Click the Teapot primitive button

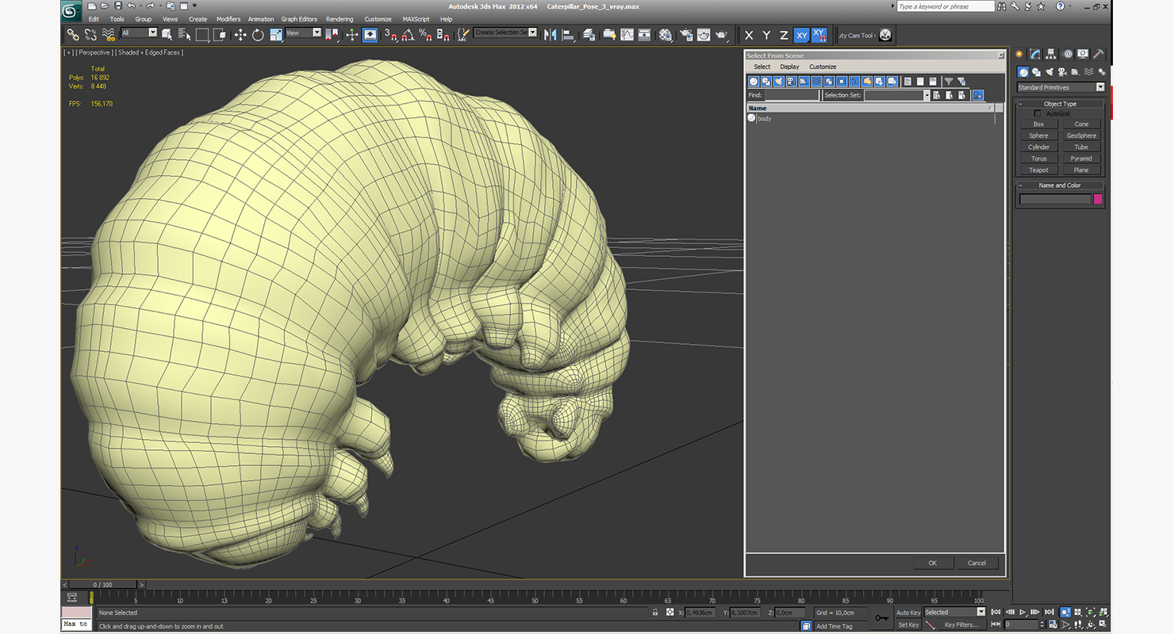[1038, 170]
